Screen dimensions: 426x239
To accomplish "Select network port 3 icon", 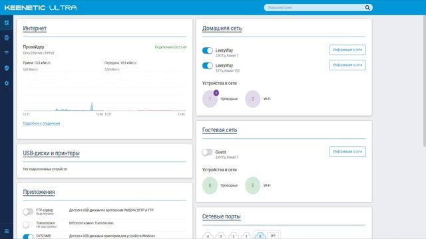I will click(220, 236).
